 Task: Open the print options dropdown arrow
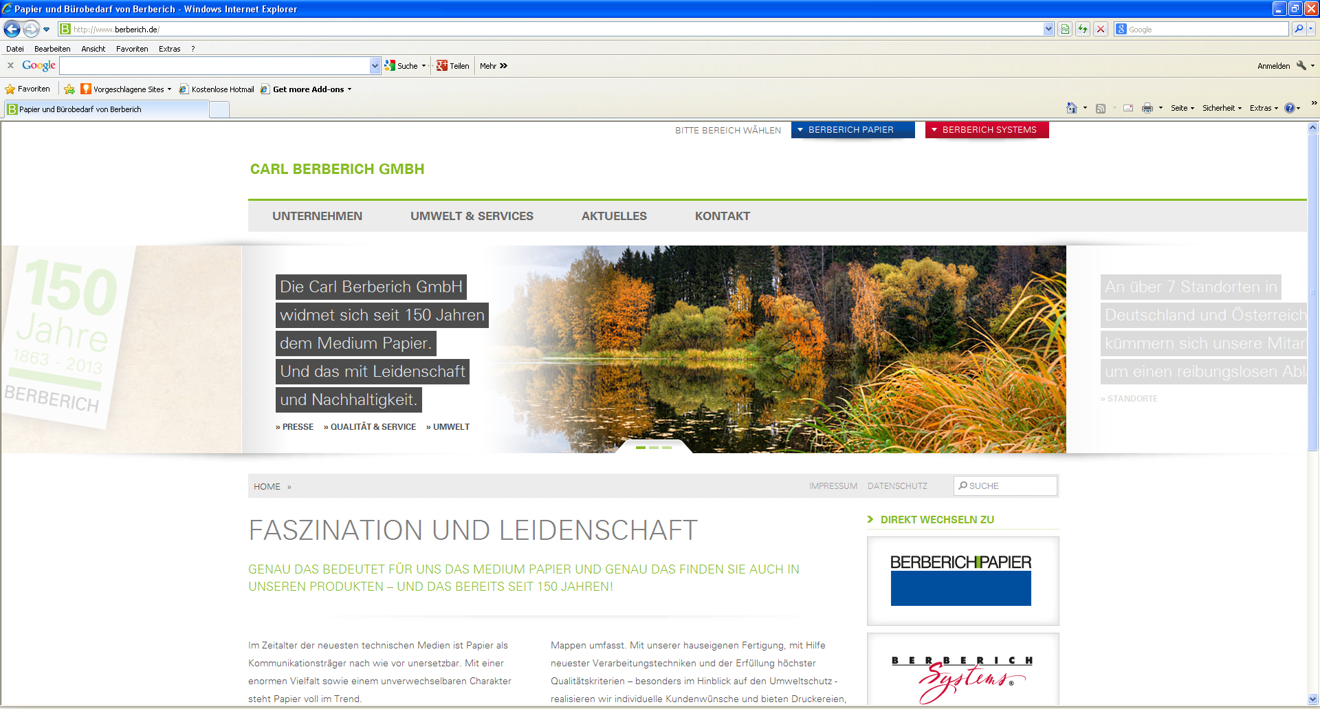(x=1160, y=108)
